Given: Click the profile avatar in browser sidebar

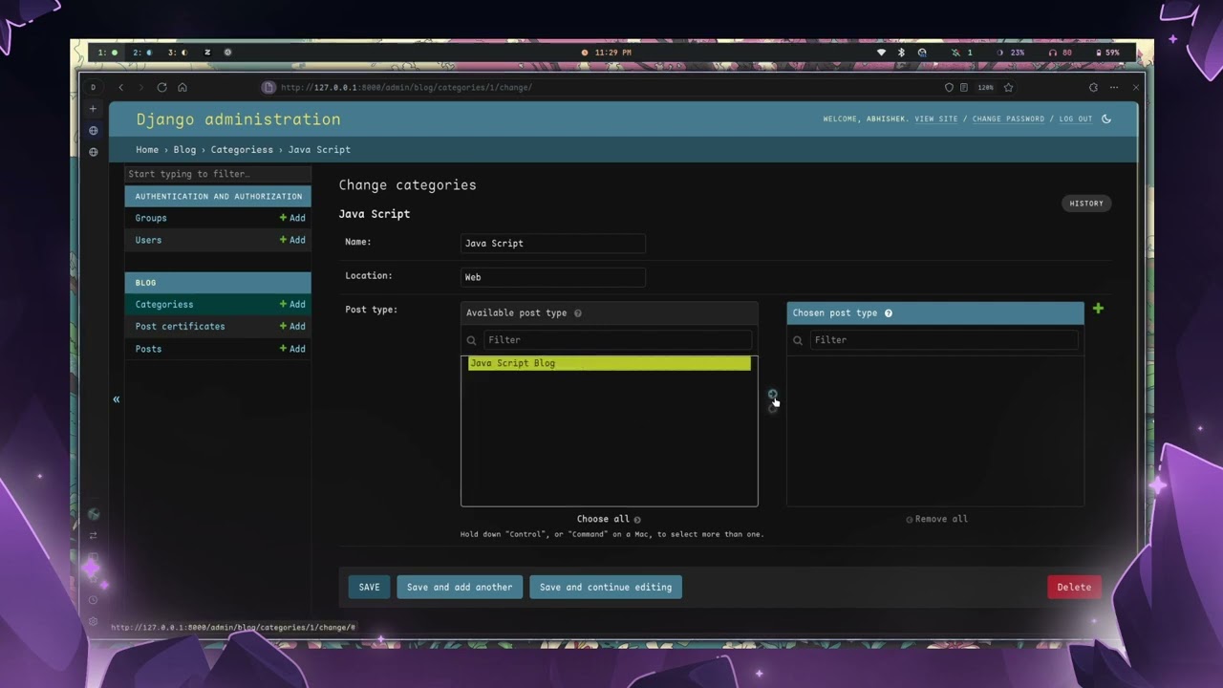Looking at the screenshot, I should [x=93, y=514].
